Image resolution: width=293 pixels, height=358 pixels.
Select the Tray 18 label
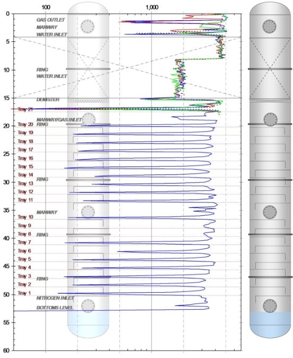(x=25, y=141)
